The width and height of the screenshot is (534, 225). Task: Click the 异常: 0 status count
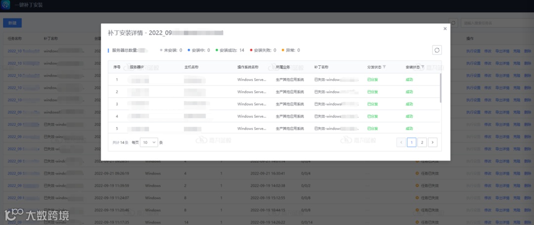tap(291, 50)
